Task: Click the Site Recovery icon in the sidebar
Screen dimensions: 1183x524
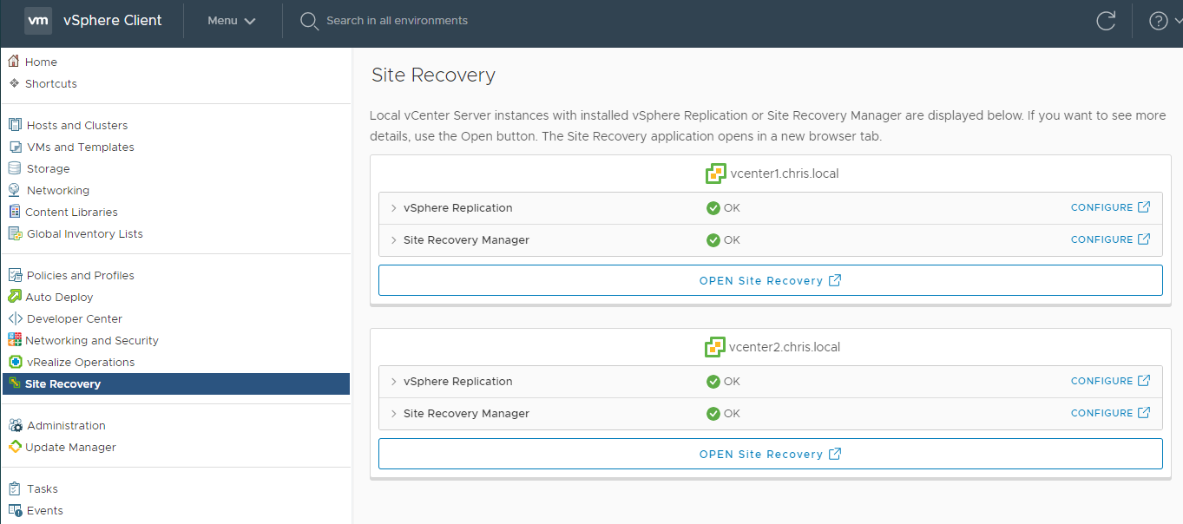Action: [15, 383]
